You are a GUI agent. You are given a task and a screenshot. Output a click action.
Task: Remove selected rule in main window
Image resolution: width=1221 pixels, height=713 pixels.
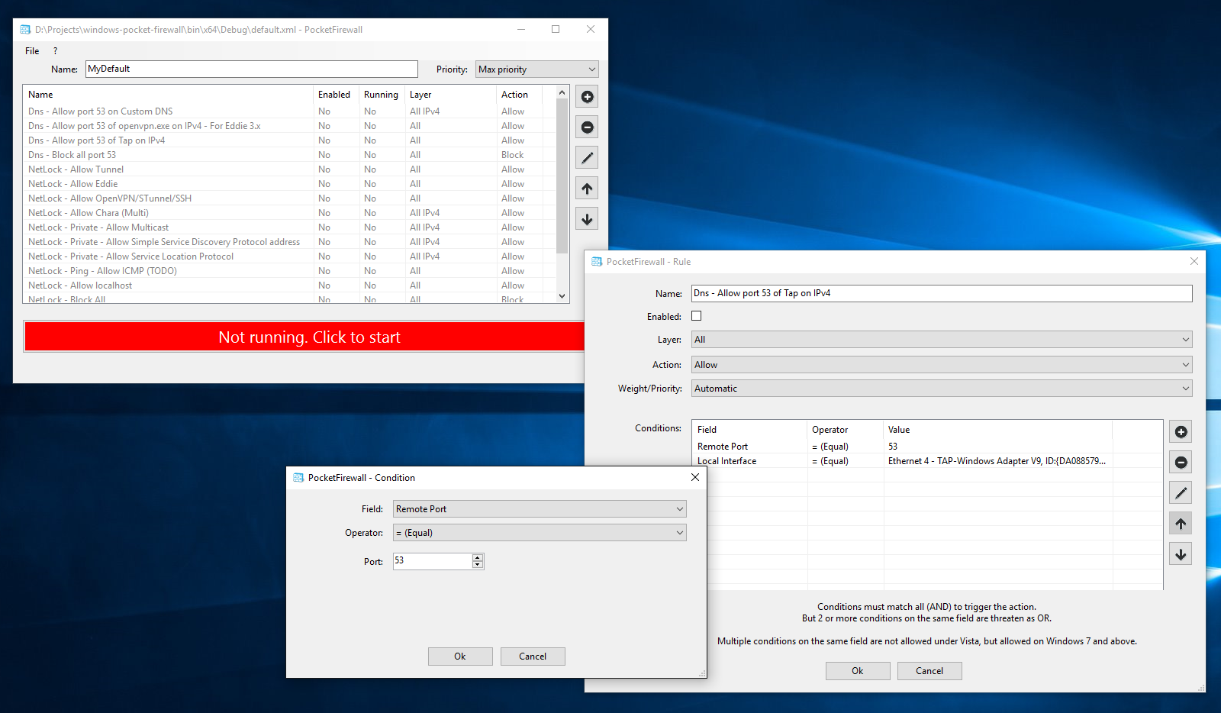(587, 127)
